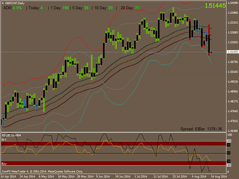Click the 24 Apr 2014 date label
Screen dimensions: 239x179
tap(27, 177)
